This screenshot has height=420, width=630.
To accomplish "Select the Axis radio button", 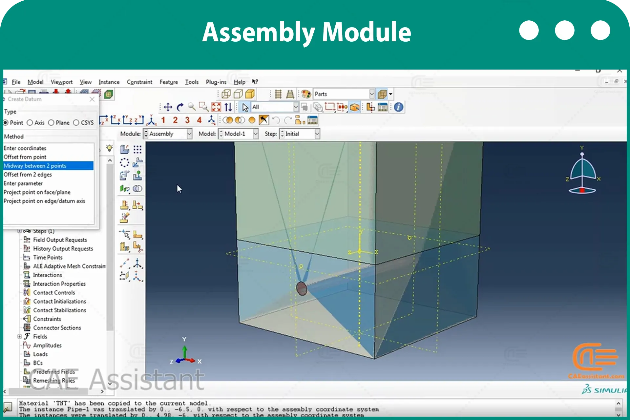I will click(x=35, y=123).
